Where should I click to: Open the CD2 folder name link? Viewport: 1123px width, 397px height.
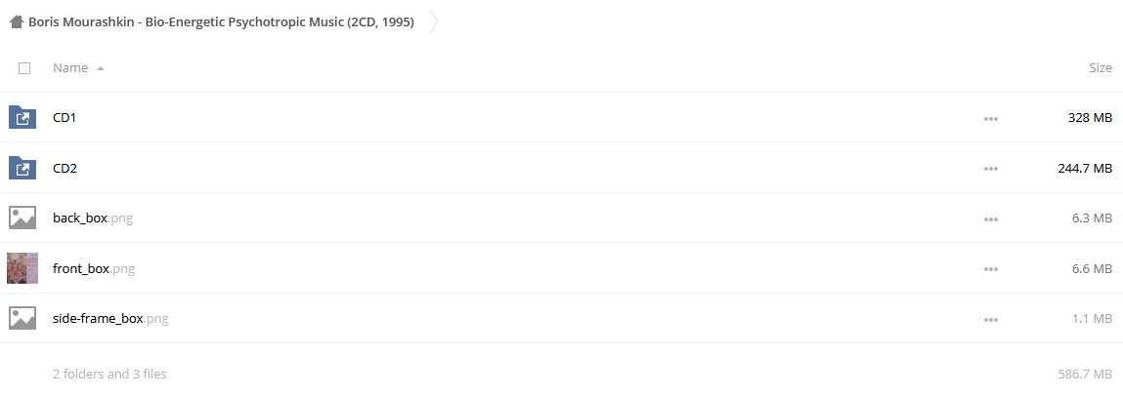65,168
